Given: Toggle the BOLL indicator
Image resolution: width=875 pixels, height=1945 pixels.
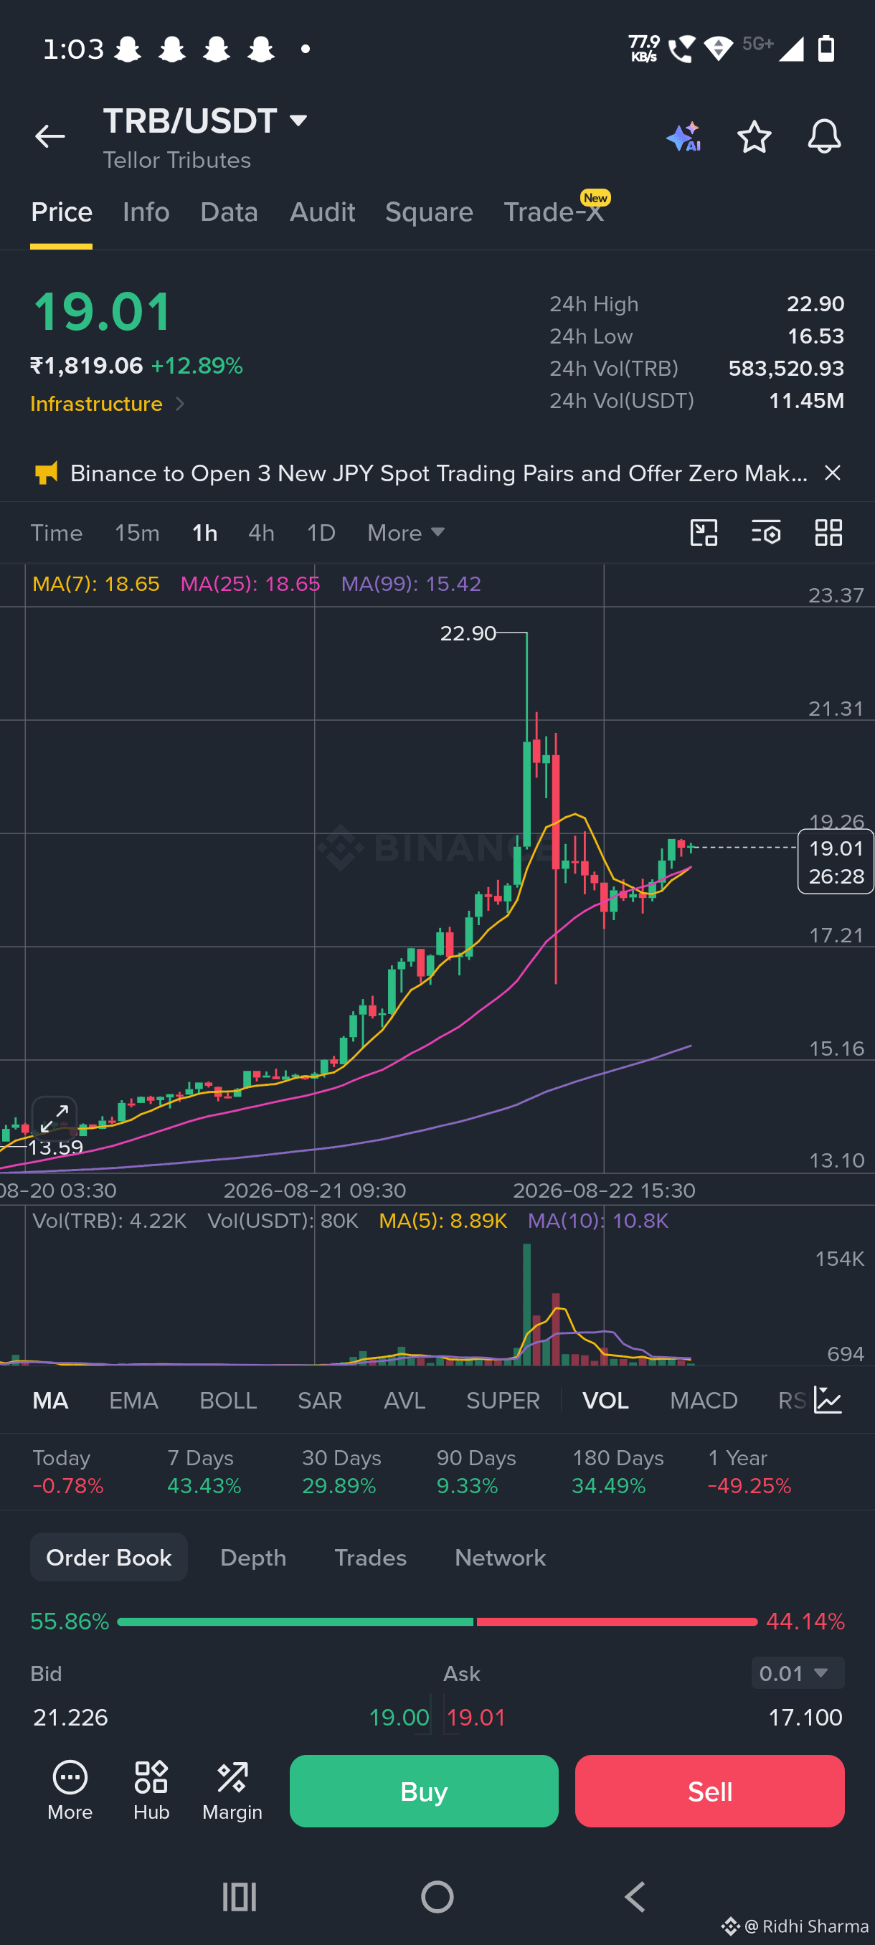Looking at the screenshot, I should (228, 1401).
